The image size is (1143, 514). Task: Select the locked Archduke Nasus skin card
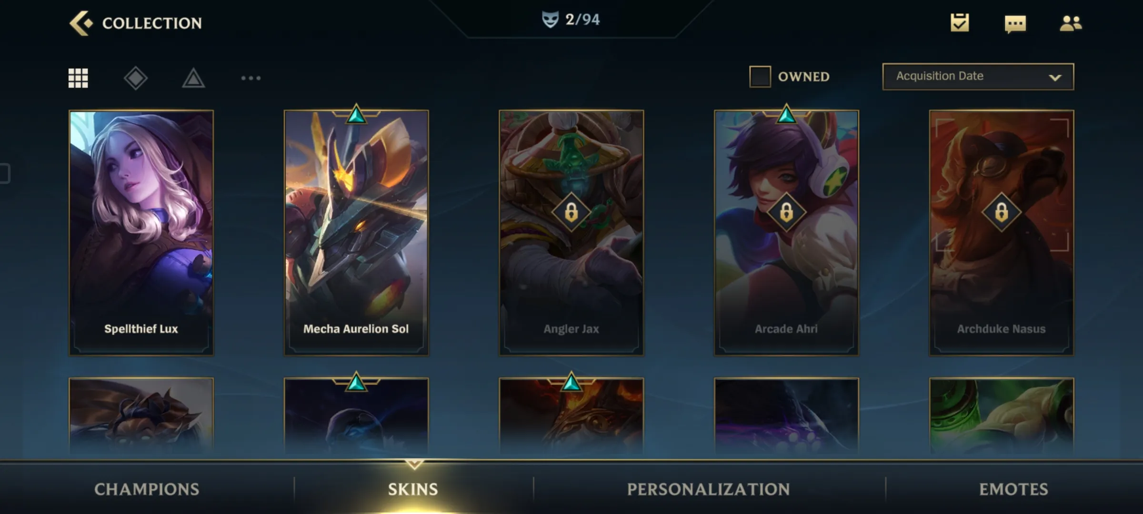pyautogui.click(x=1002, y=233)
